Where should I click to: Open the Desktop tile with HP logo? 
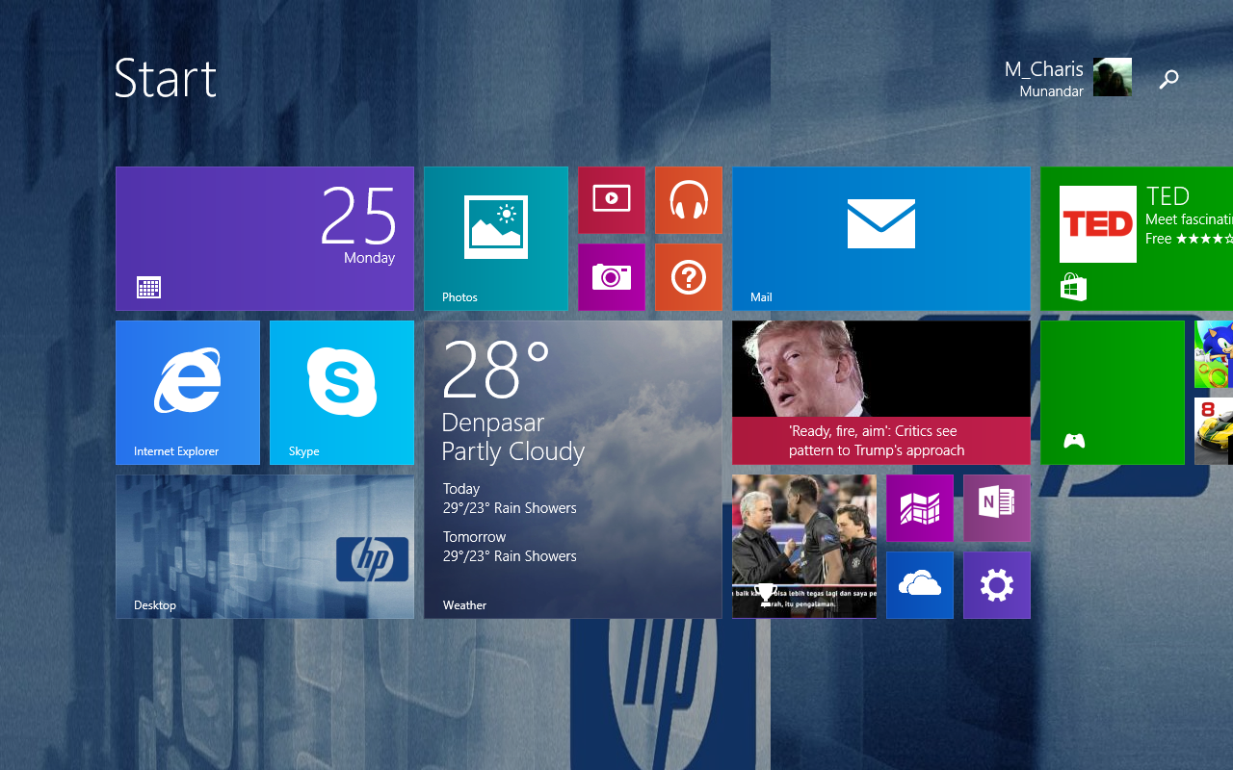tap(265, 547)
